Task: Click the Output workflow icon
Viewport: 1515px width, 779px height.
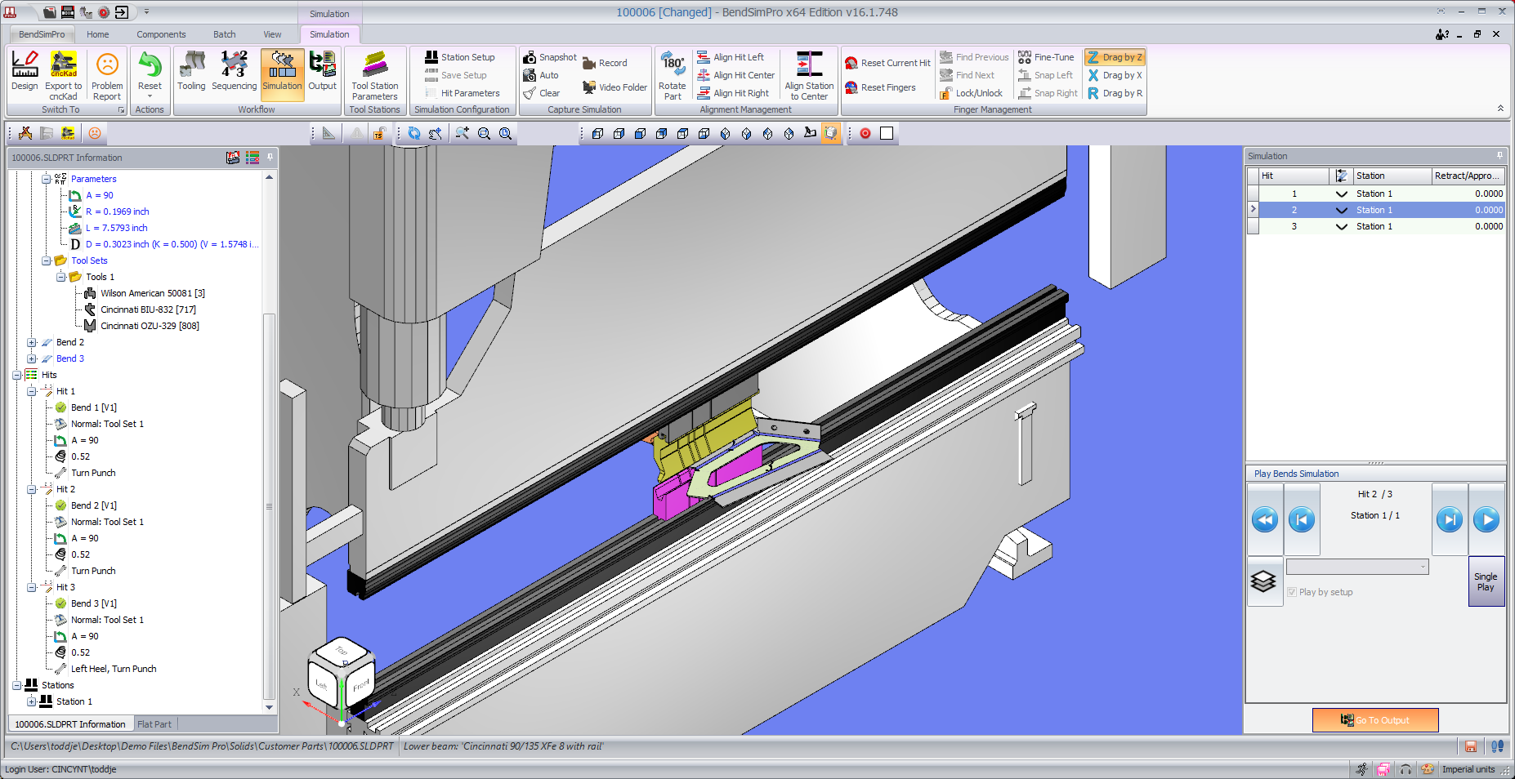Action: tap(322, 71)
